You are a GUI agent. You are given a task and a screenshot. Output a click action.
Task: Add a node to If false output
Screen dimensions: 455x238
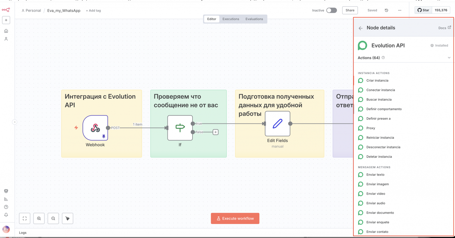tap(216, 132)
